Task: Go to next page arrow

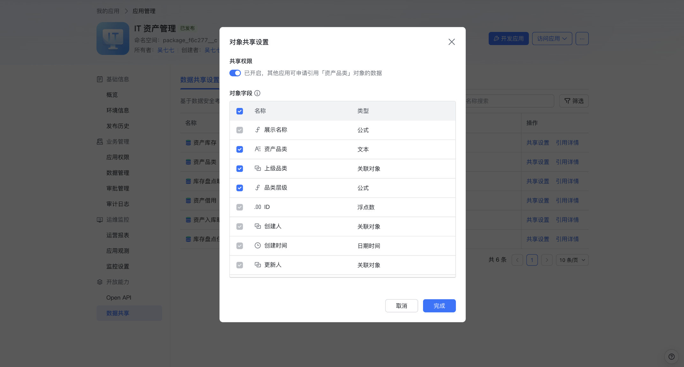Action: 547,260
